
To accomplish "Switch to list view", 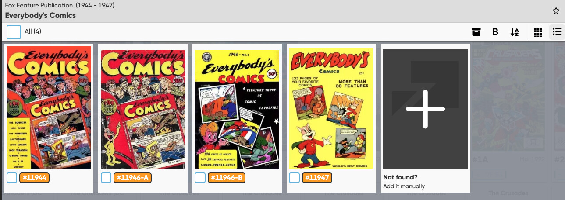I will tap(557, 32).
